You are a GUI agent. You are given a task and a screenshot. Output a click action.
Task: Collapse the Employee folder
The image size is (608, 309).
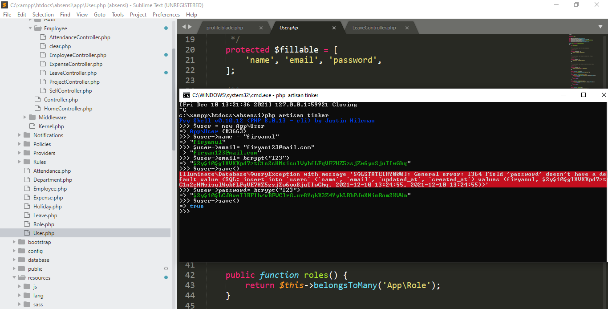31,28
